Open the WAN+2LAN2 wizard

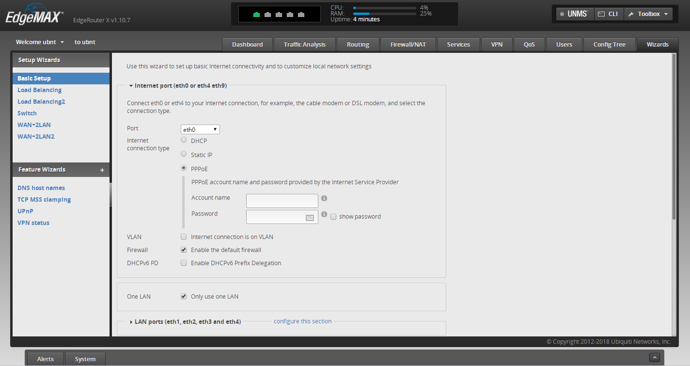(x=36, y=137)
